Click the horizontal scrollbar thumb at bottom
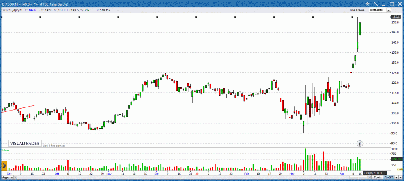The width and height of the screenshot is (404, 181). click(358, 177)
